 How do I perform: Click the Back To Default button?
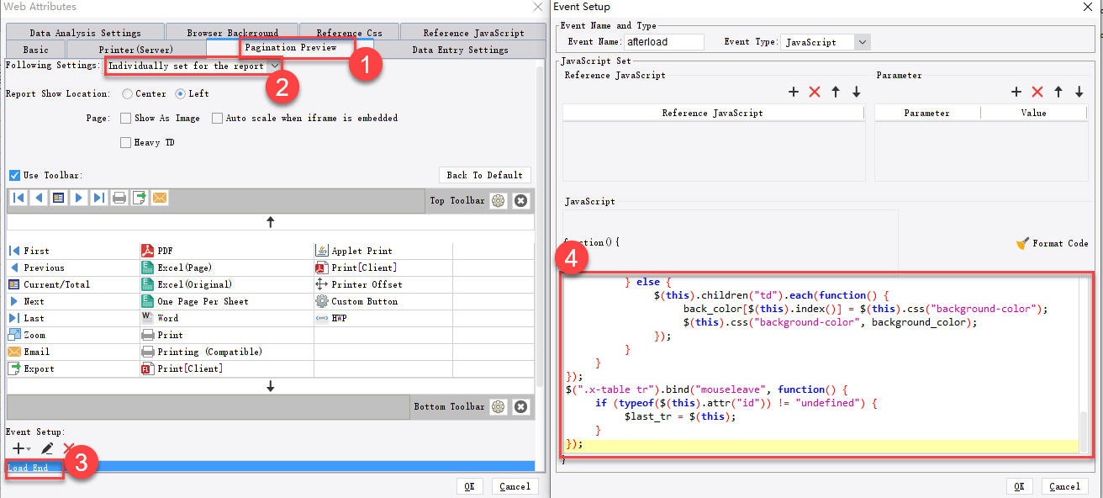[484, 175]
